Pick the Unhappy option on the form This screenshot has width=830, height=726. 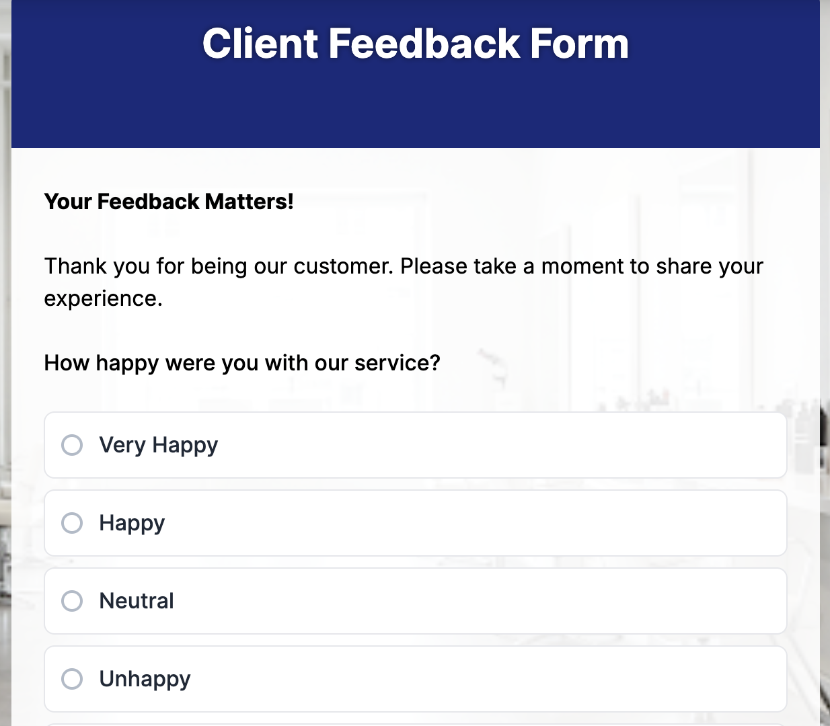[x=269, y=679]
